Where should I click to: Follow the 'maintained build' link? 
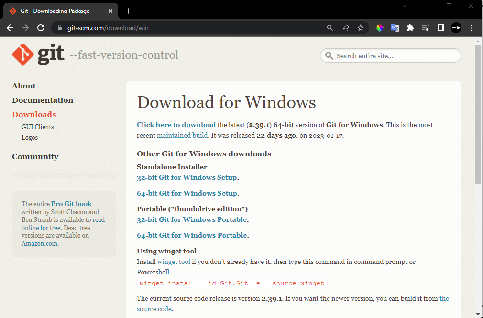tap(182, 135)
